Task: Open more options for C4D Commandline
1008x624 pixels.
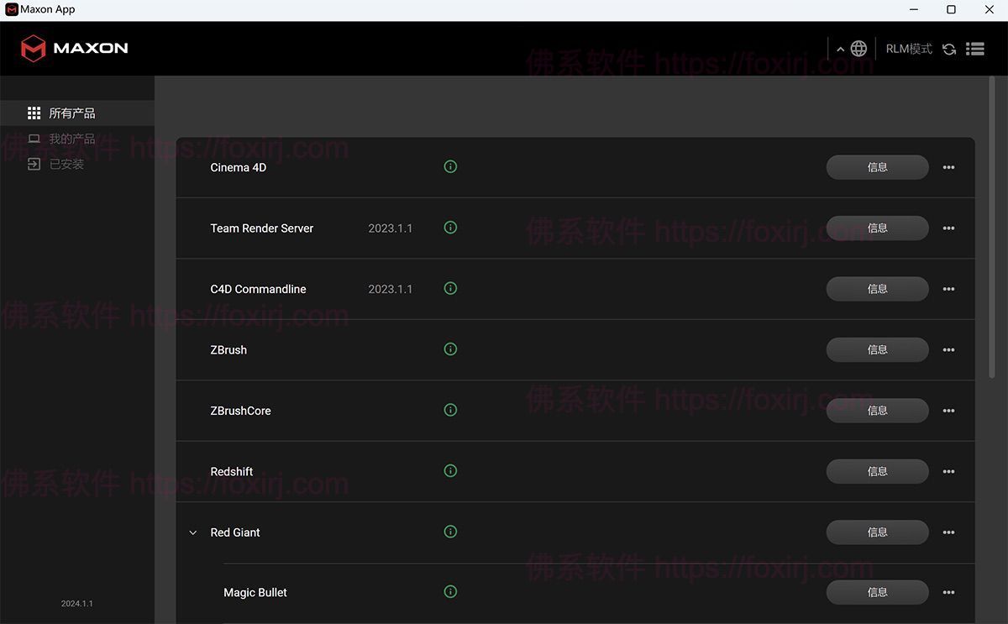Action: point(948,289)
